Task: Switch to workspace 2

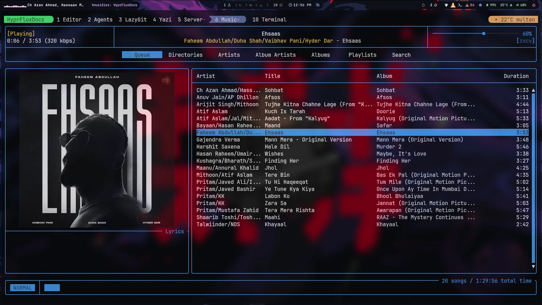Action: [x=239, y=5]
